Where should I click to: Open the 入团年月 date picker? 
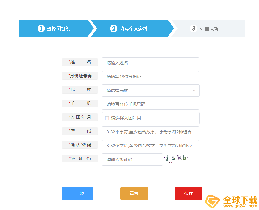coord(150,118)
